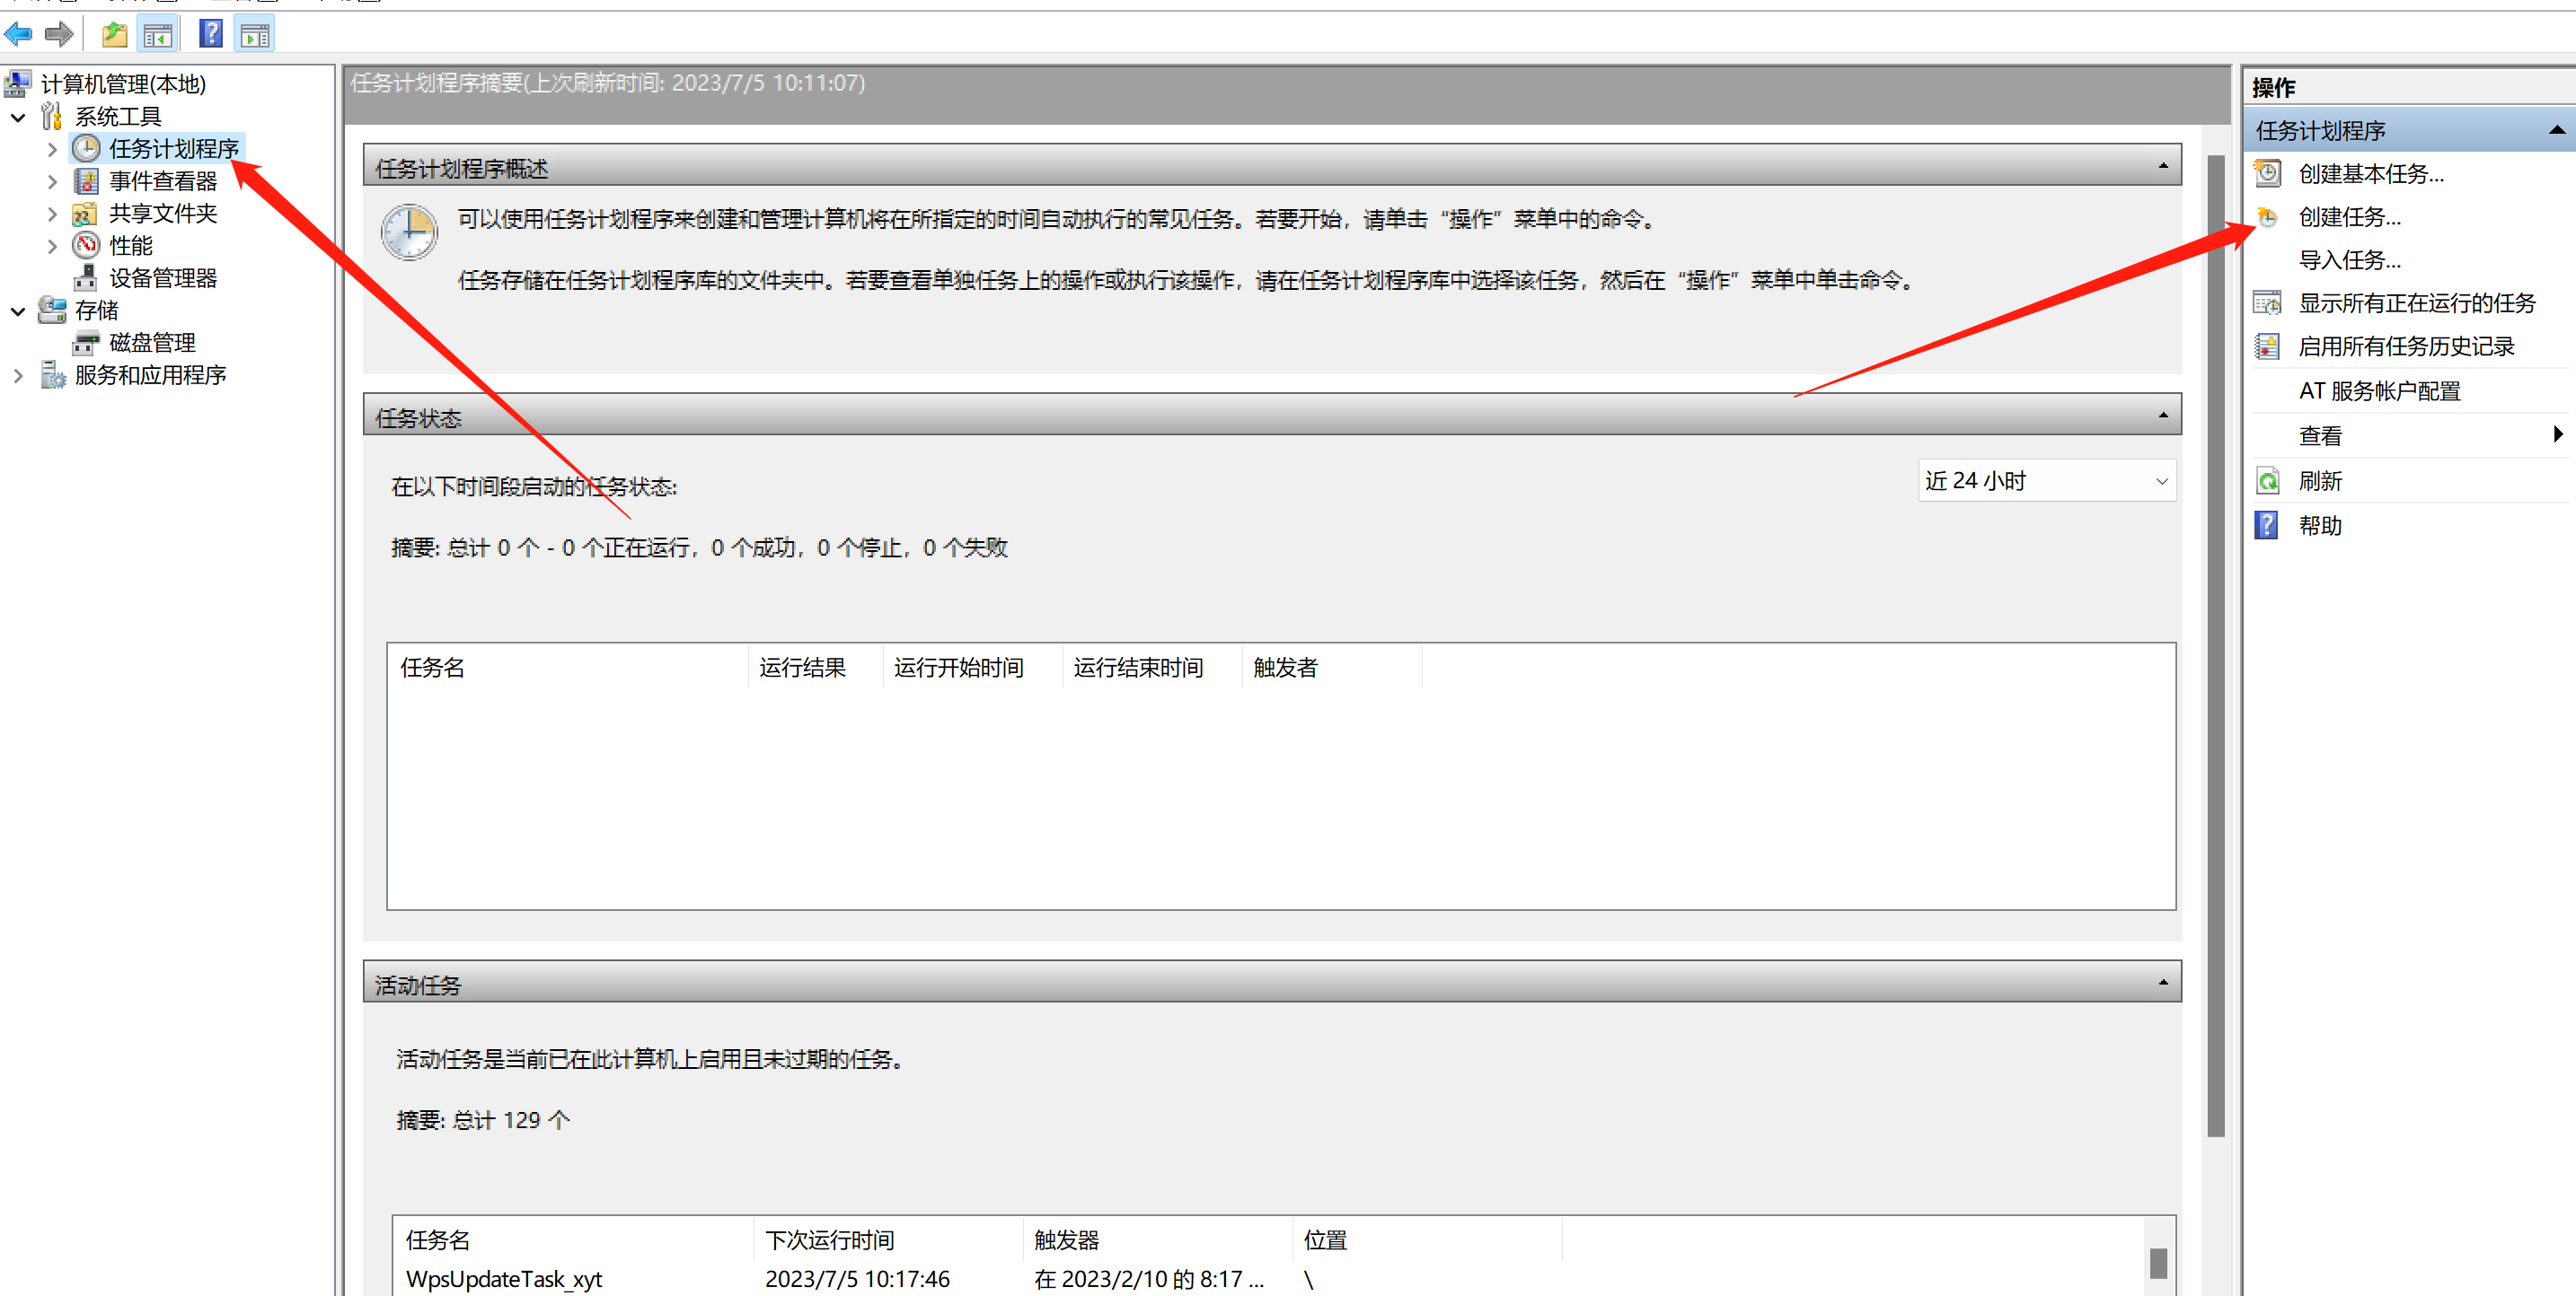Viewport: 2576px width, 1296px height.
Task: Click the center pane vertical scrollbar
Action: [x=2215, y=640]
